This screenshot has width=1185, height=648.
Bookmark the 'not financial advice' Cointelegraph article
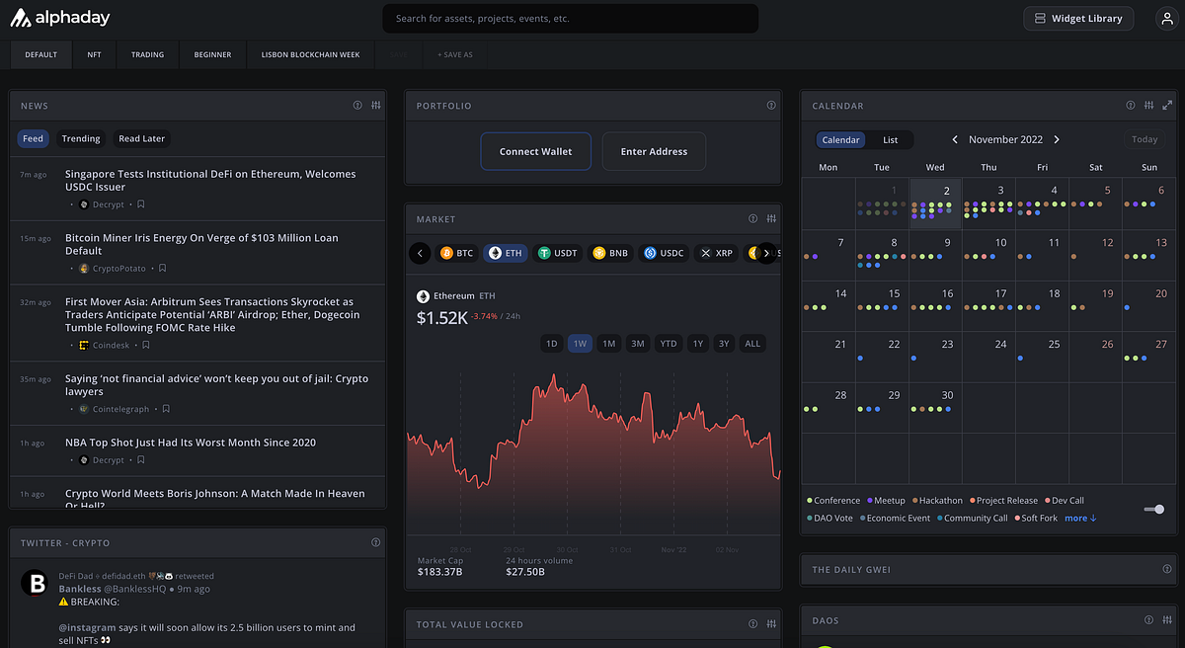(166, 409)
